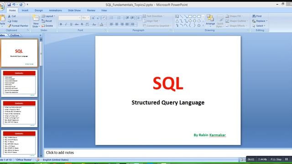Viewport: 292px width, 164px height.
Task: Open the Slide Show ribbon tab
Action: coord(74,10)
